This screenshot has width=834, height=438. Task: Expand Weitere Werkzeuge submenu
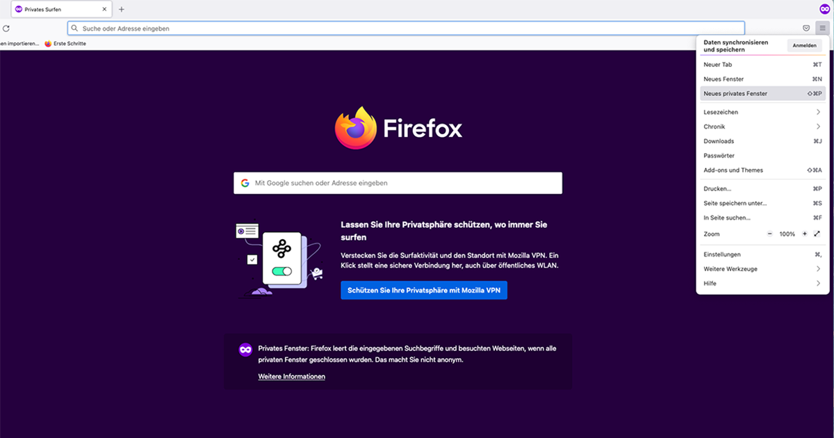pos(763,268)
